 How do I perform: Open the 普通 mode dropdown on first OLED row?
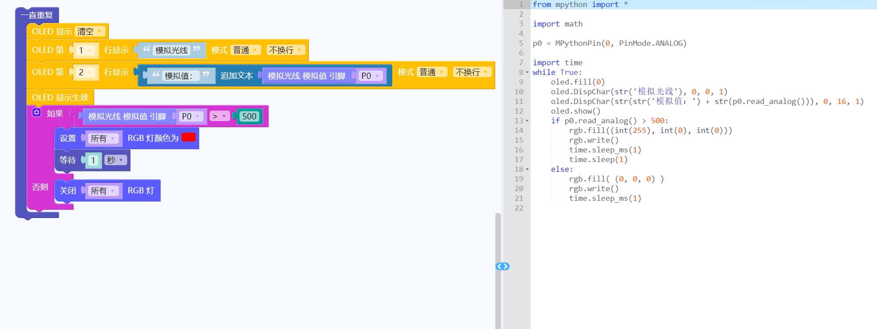pos(245,50)
